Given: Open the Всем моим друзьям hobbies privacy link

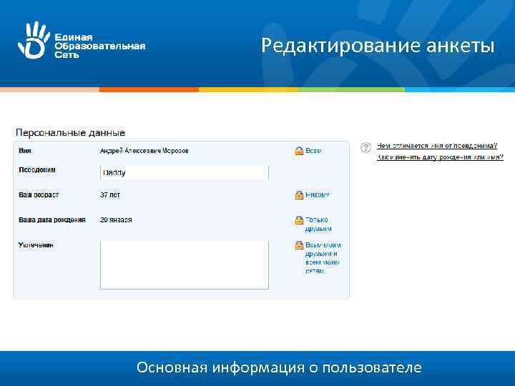Looking at the screenshot, I should 323,258.
